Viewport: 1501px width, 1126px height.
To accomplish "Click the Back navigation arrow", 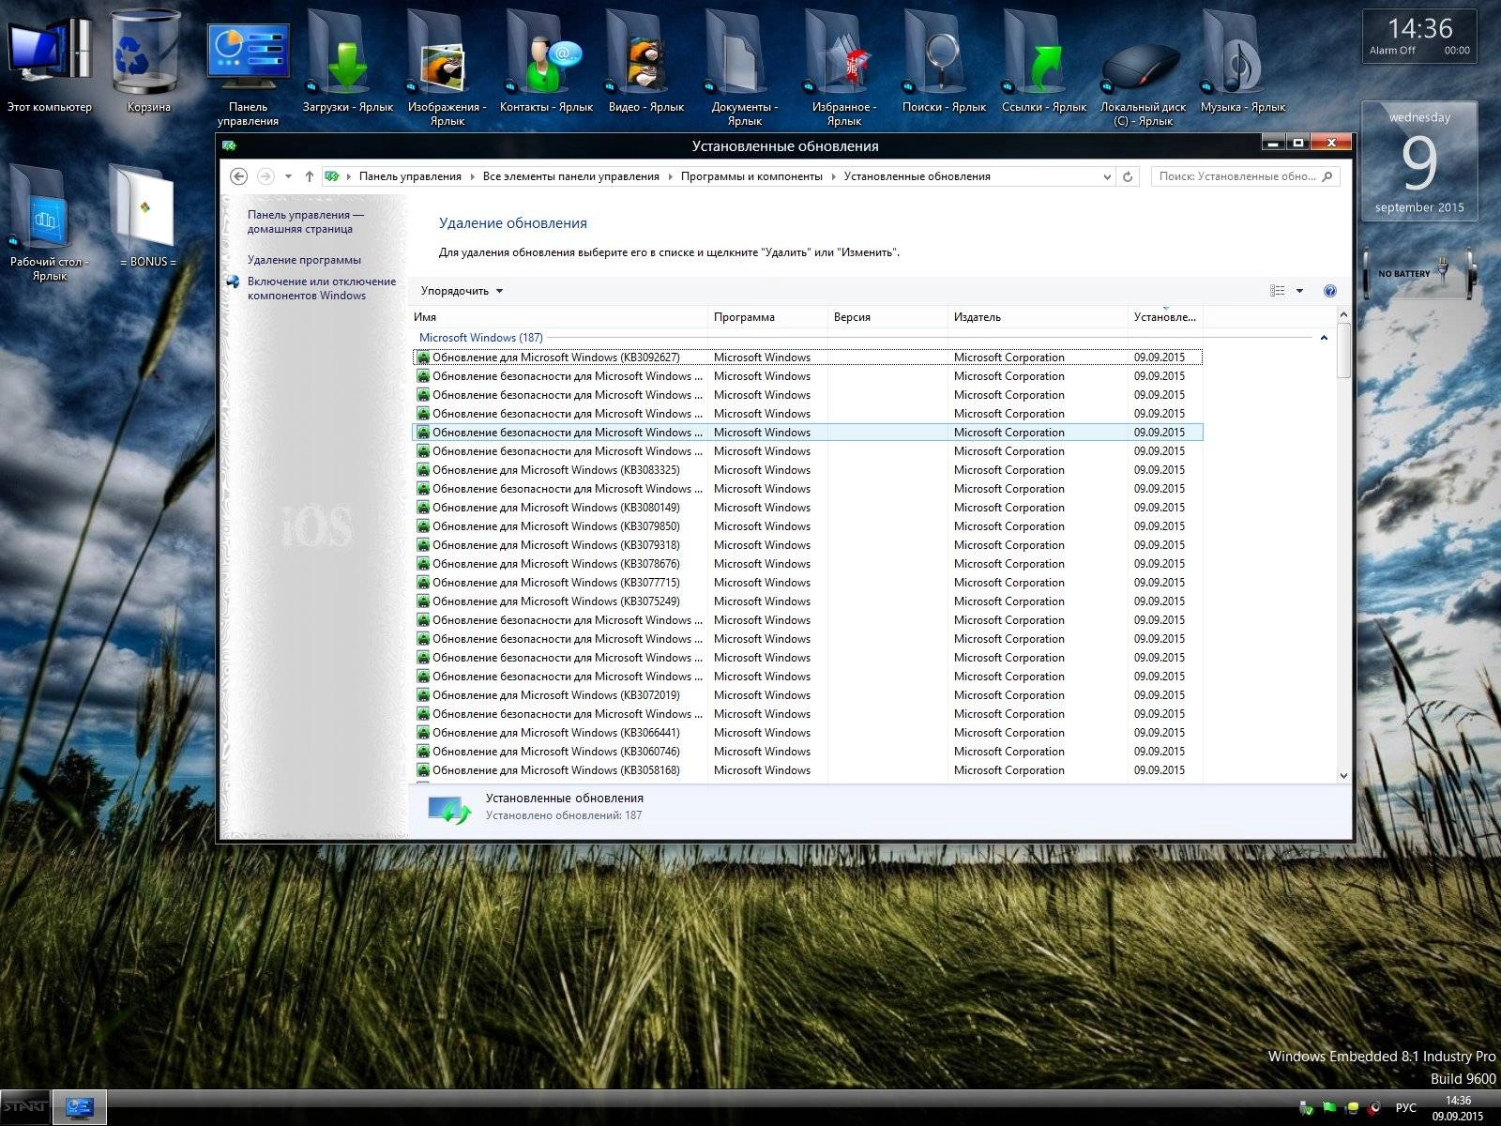I will click(x=238, y=176).
